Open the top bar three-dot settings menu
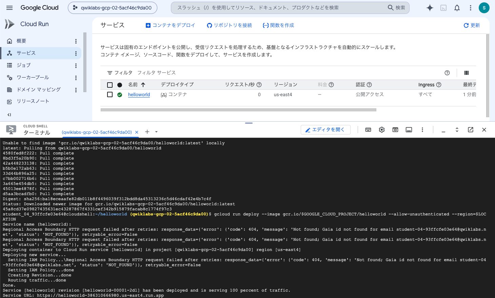The image size is (495, 298). [470, 8]
